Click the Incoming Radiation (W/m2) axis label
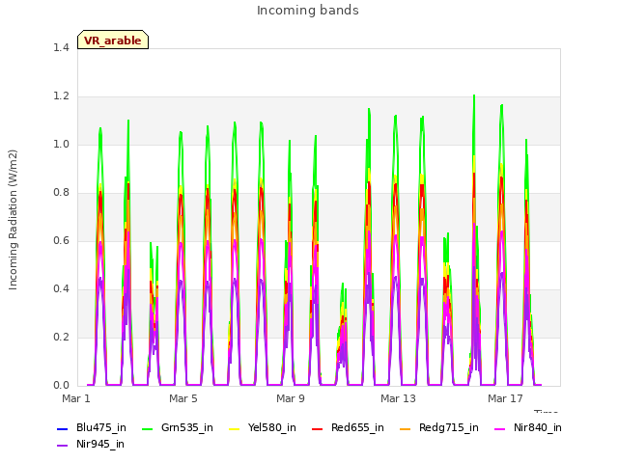This screenshot has width=618, height=463. coord(13,220)
